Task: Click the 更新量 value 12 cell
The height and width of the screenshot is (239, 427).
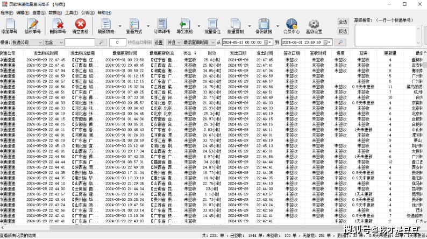Action: click(390, 162)
